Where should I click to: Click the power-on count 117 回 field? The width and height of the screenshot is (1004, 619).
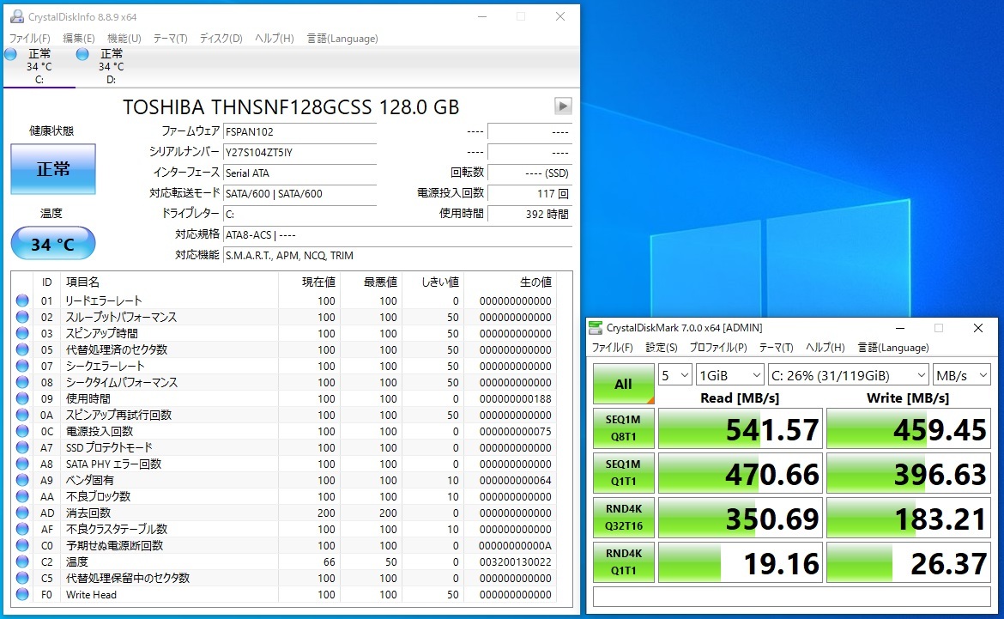(529, 193)
